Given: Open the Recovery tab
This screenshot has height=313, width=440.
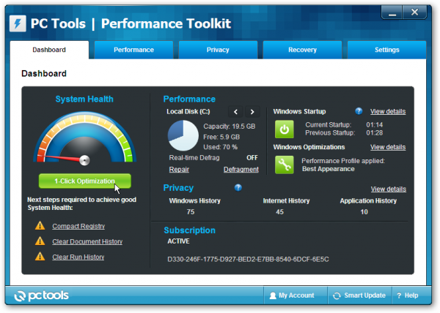Looking at the screenshot, I should [x=302, y=50].
